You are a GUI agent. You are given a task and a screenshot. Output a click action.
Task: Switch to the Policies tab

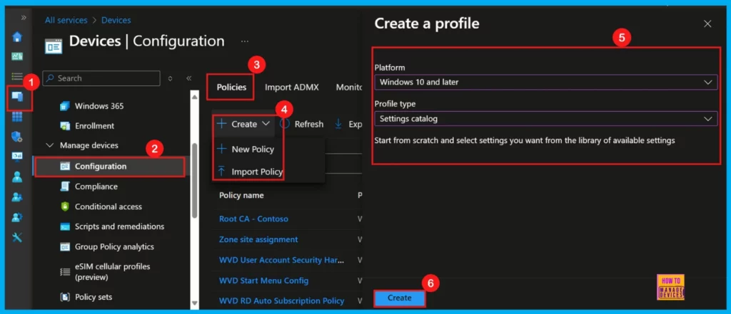click(x=231, y=87)
